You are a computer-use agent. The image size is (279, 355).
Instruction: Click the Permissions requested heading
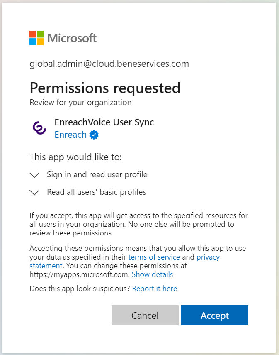click(105, 88)
